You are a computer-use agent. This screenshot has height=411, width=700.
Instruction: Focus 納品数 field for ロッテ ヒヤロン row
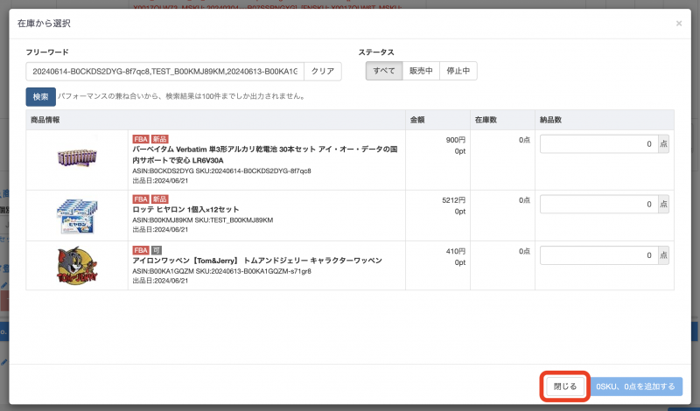599,205
